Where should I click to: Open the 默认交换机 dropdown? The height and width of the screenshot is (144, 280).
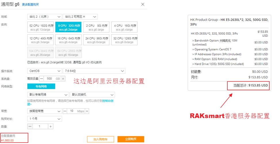pyautogui.click(x=92, y=94)
